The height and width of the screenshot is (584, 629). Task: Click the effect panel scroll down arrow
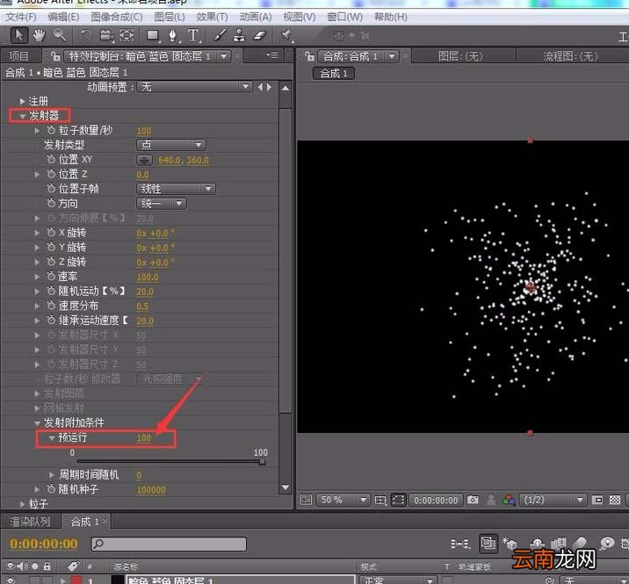pos(286,487)
